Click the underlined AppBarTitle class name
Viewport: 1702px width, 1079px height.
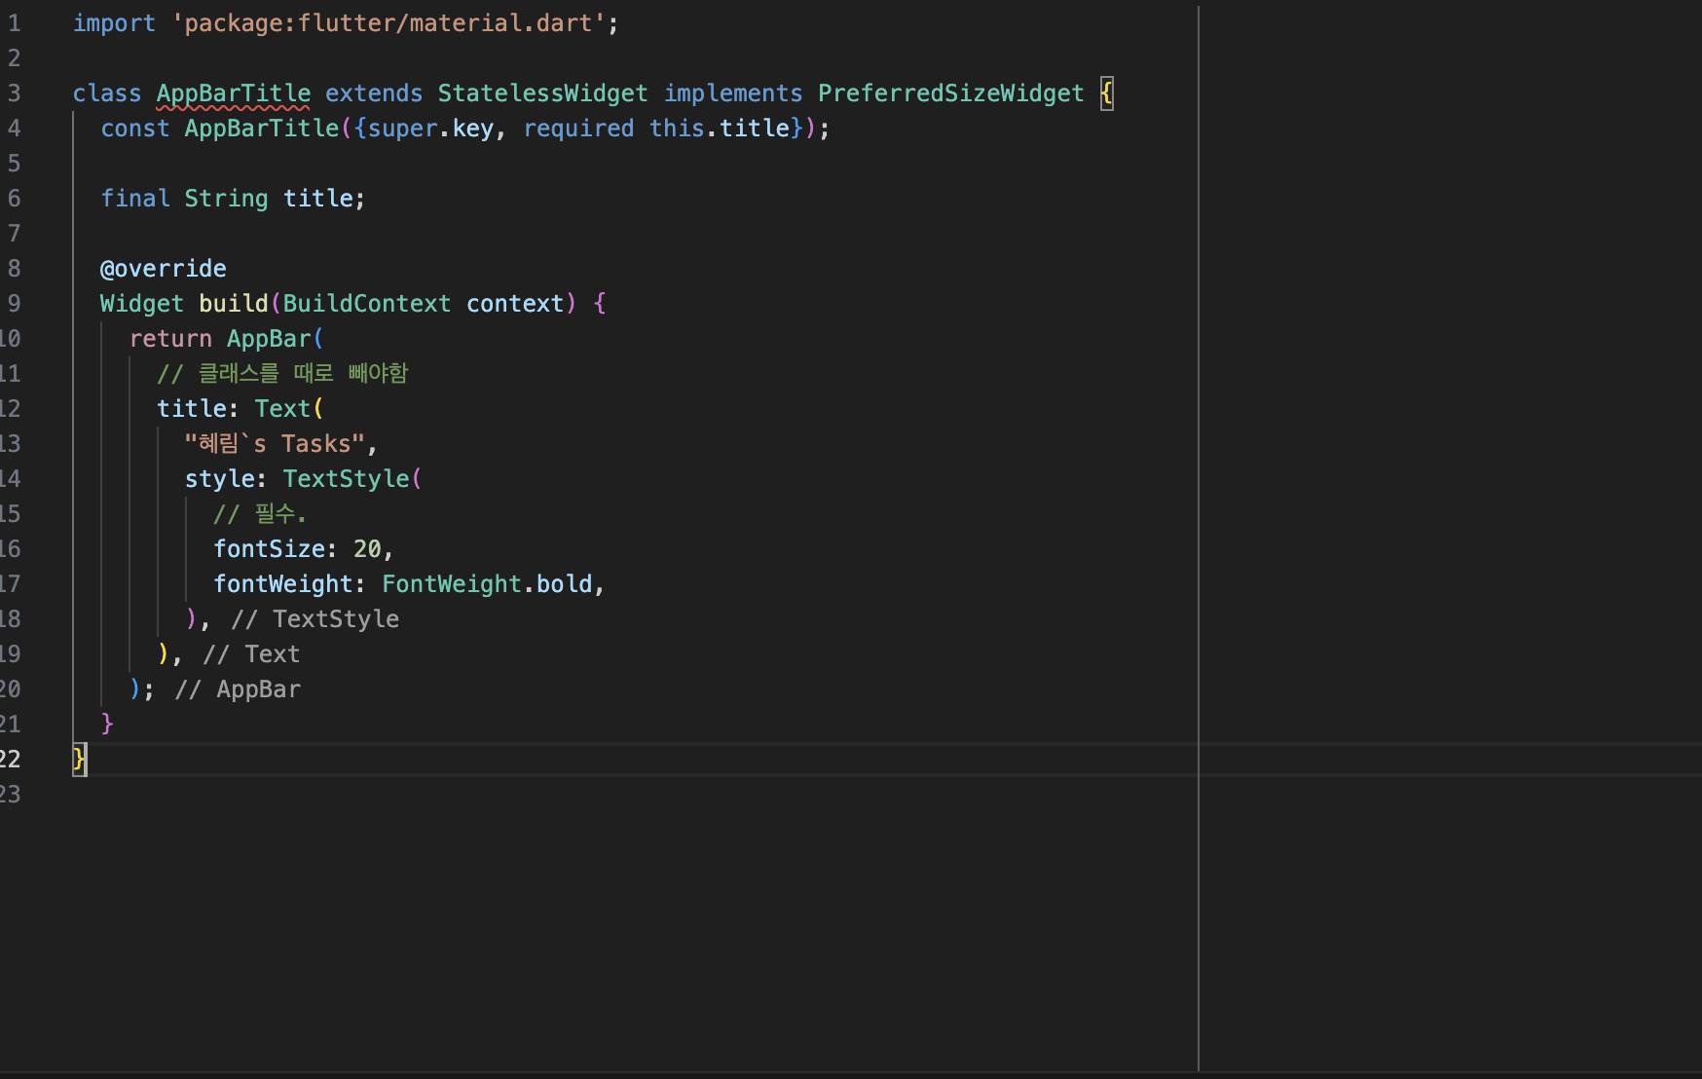coord(234,93)
